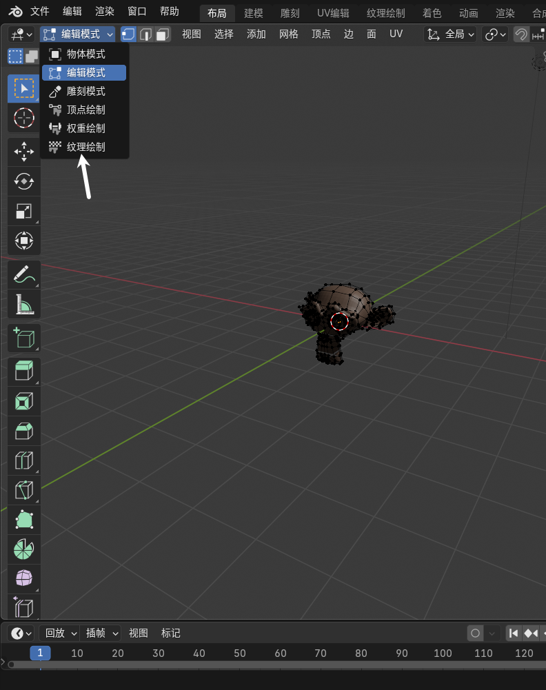Select the Bevel tool

[x=24, y=431]
